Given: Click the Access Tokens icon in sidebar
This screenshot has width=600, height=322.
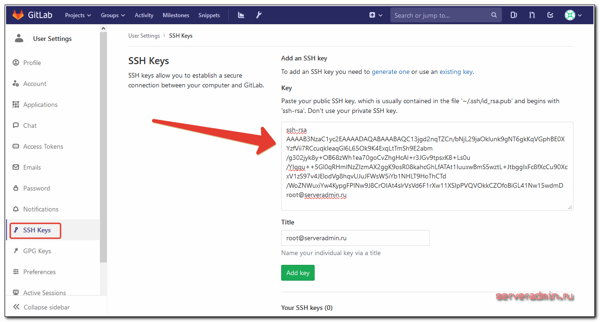Looking at the screenshot, I should (15, 146).
